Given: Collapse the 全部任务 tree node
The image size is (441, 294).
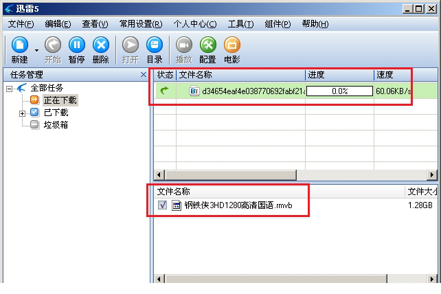Looking at the screenshot, I should pyautogui.click(x=10, y=89).
